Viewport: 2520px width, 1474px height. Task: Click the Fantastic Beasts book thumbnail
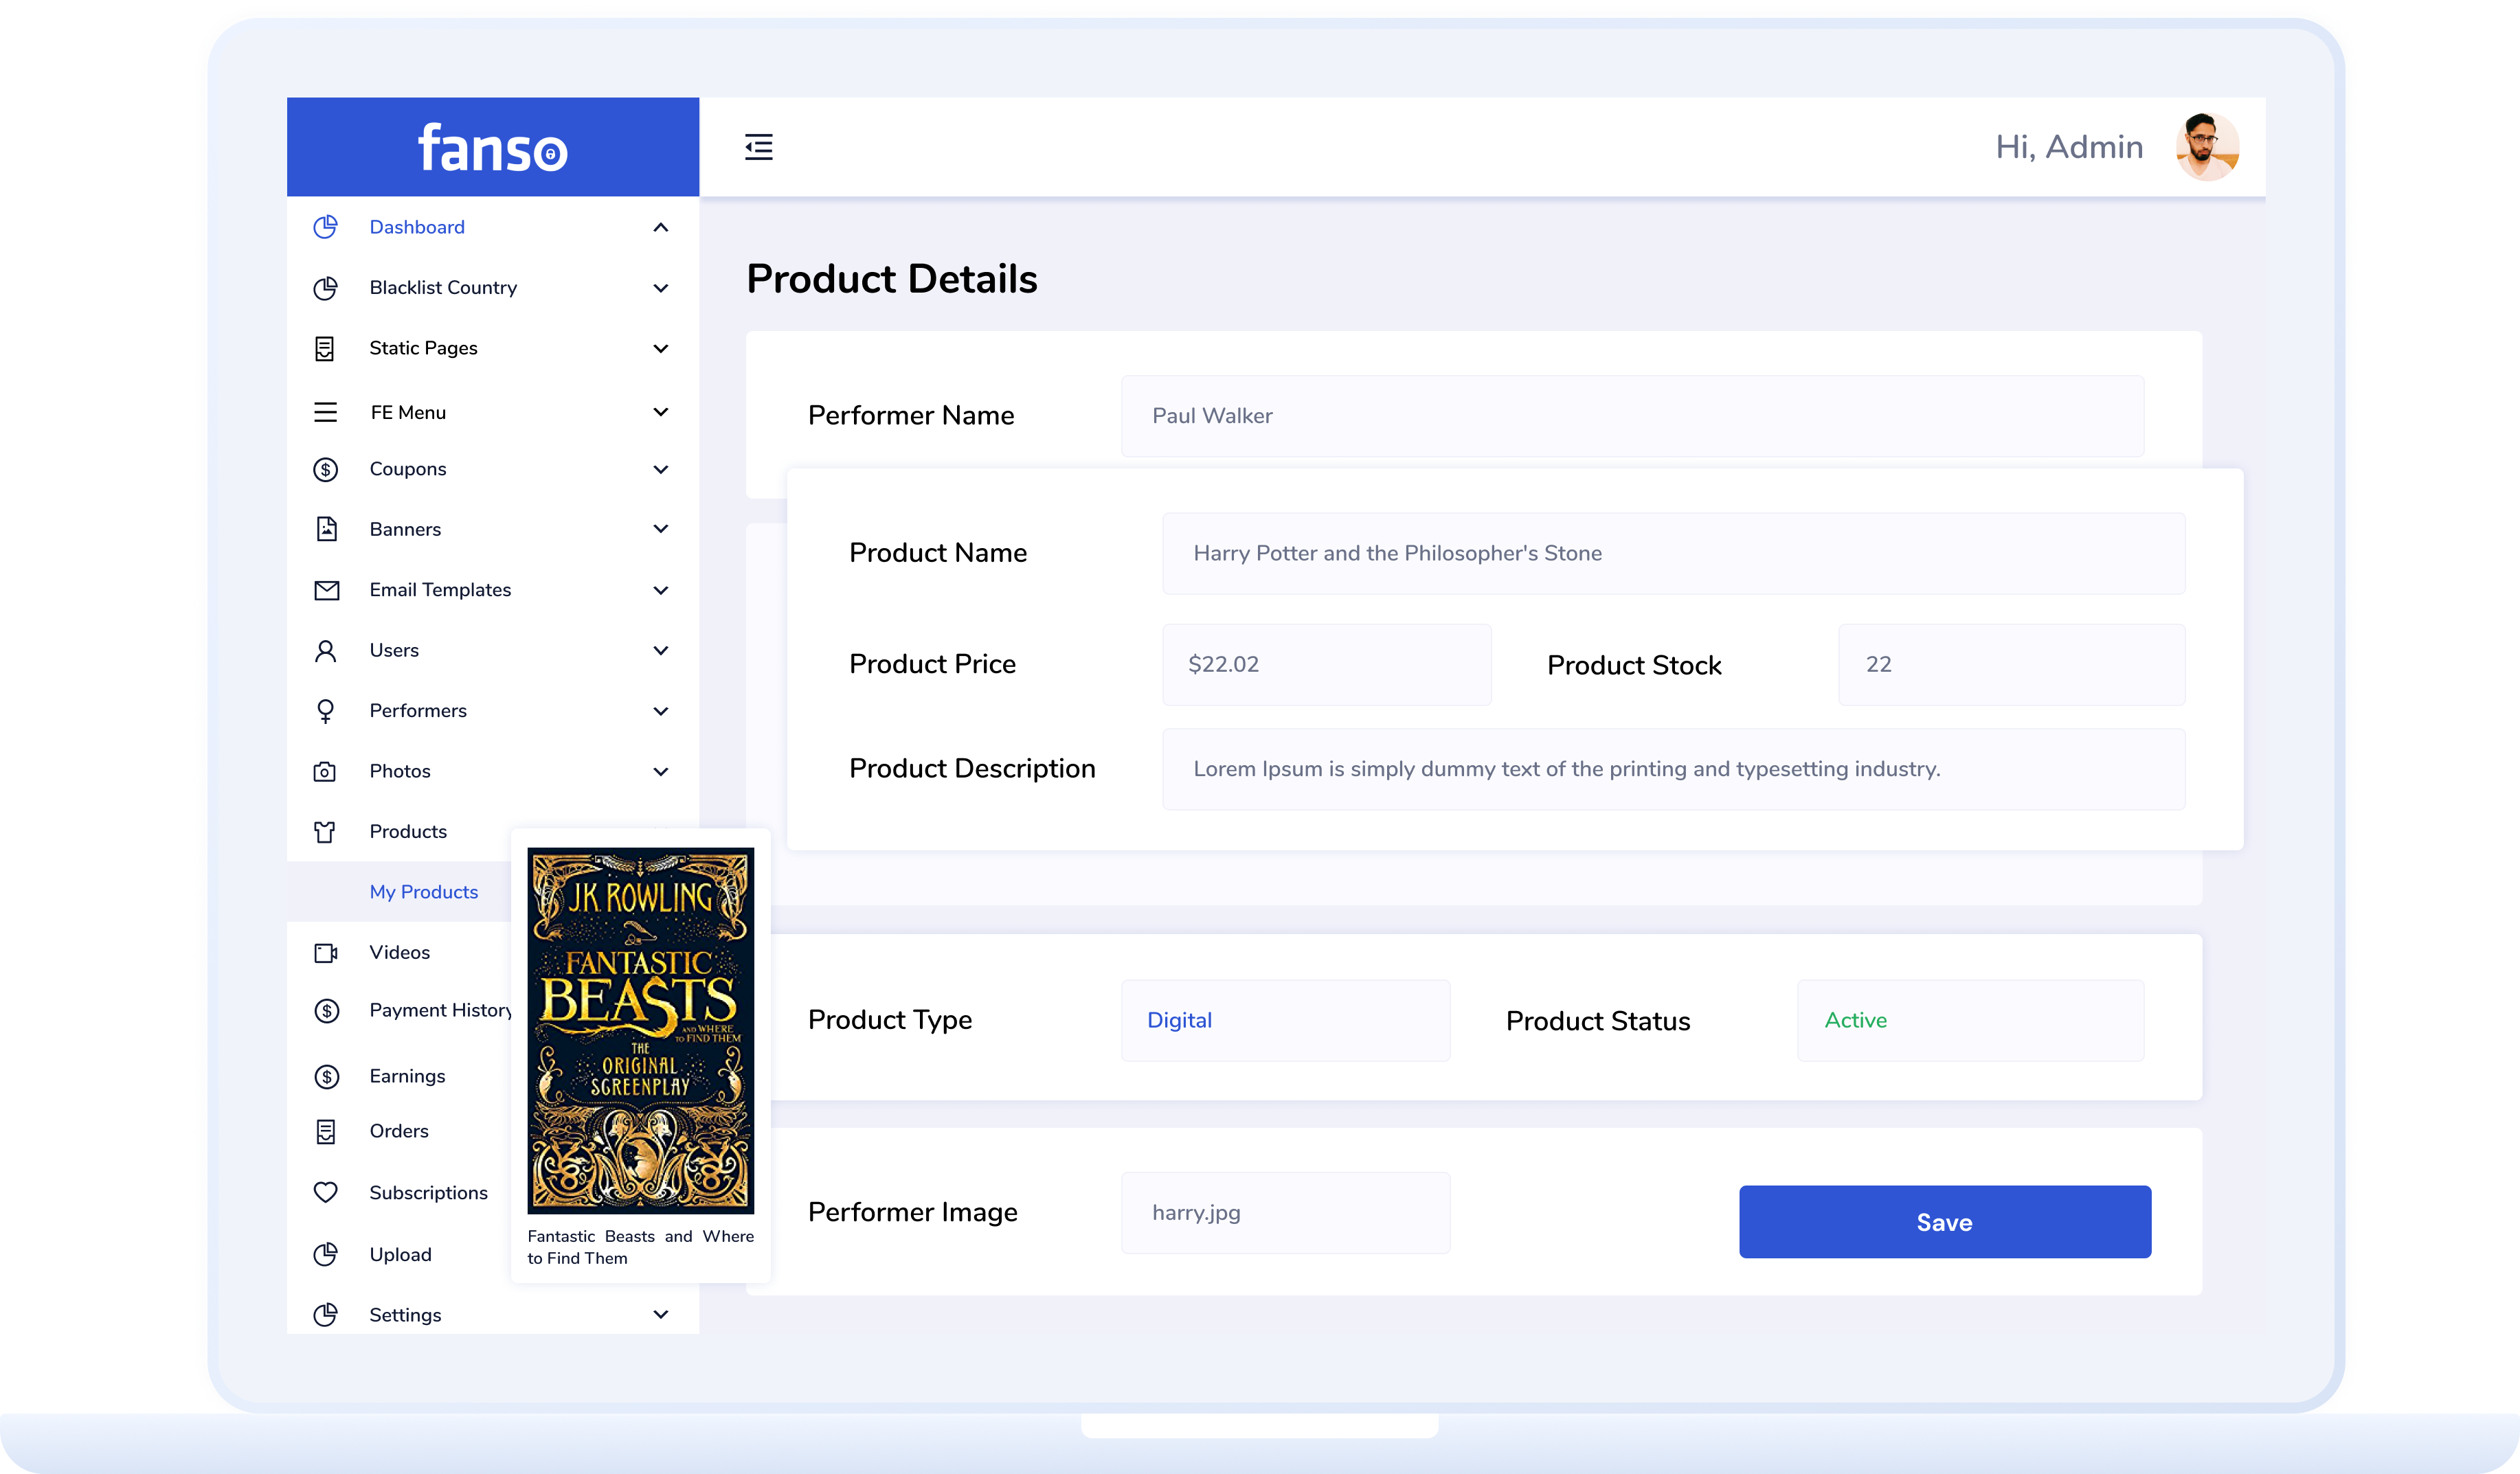[x=640, y=1030]
